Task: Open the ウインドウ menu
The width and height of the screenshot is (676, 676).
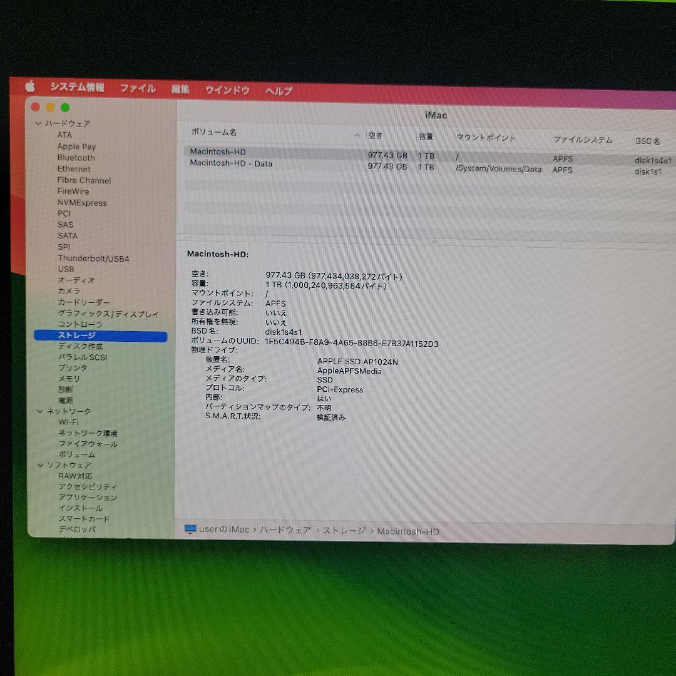Action: point(229,89)
